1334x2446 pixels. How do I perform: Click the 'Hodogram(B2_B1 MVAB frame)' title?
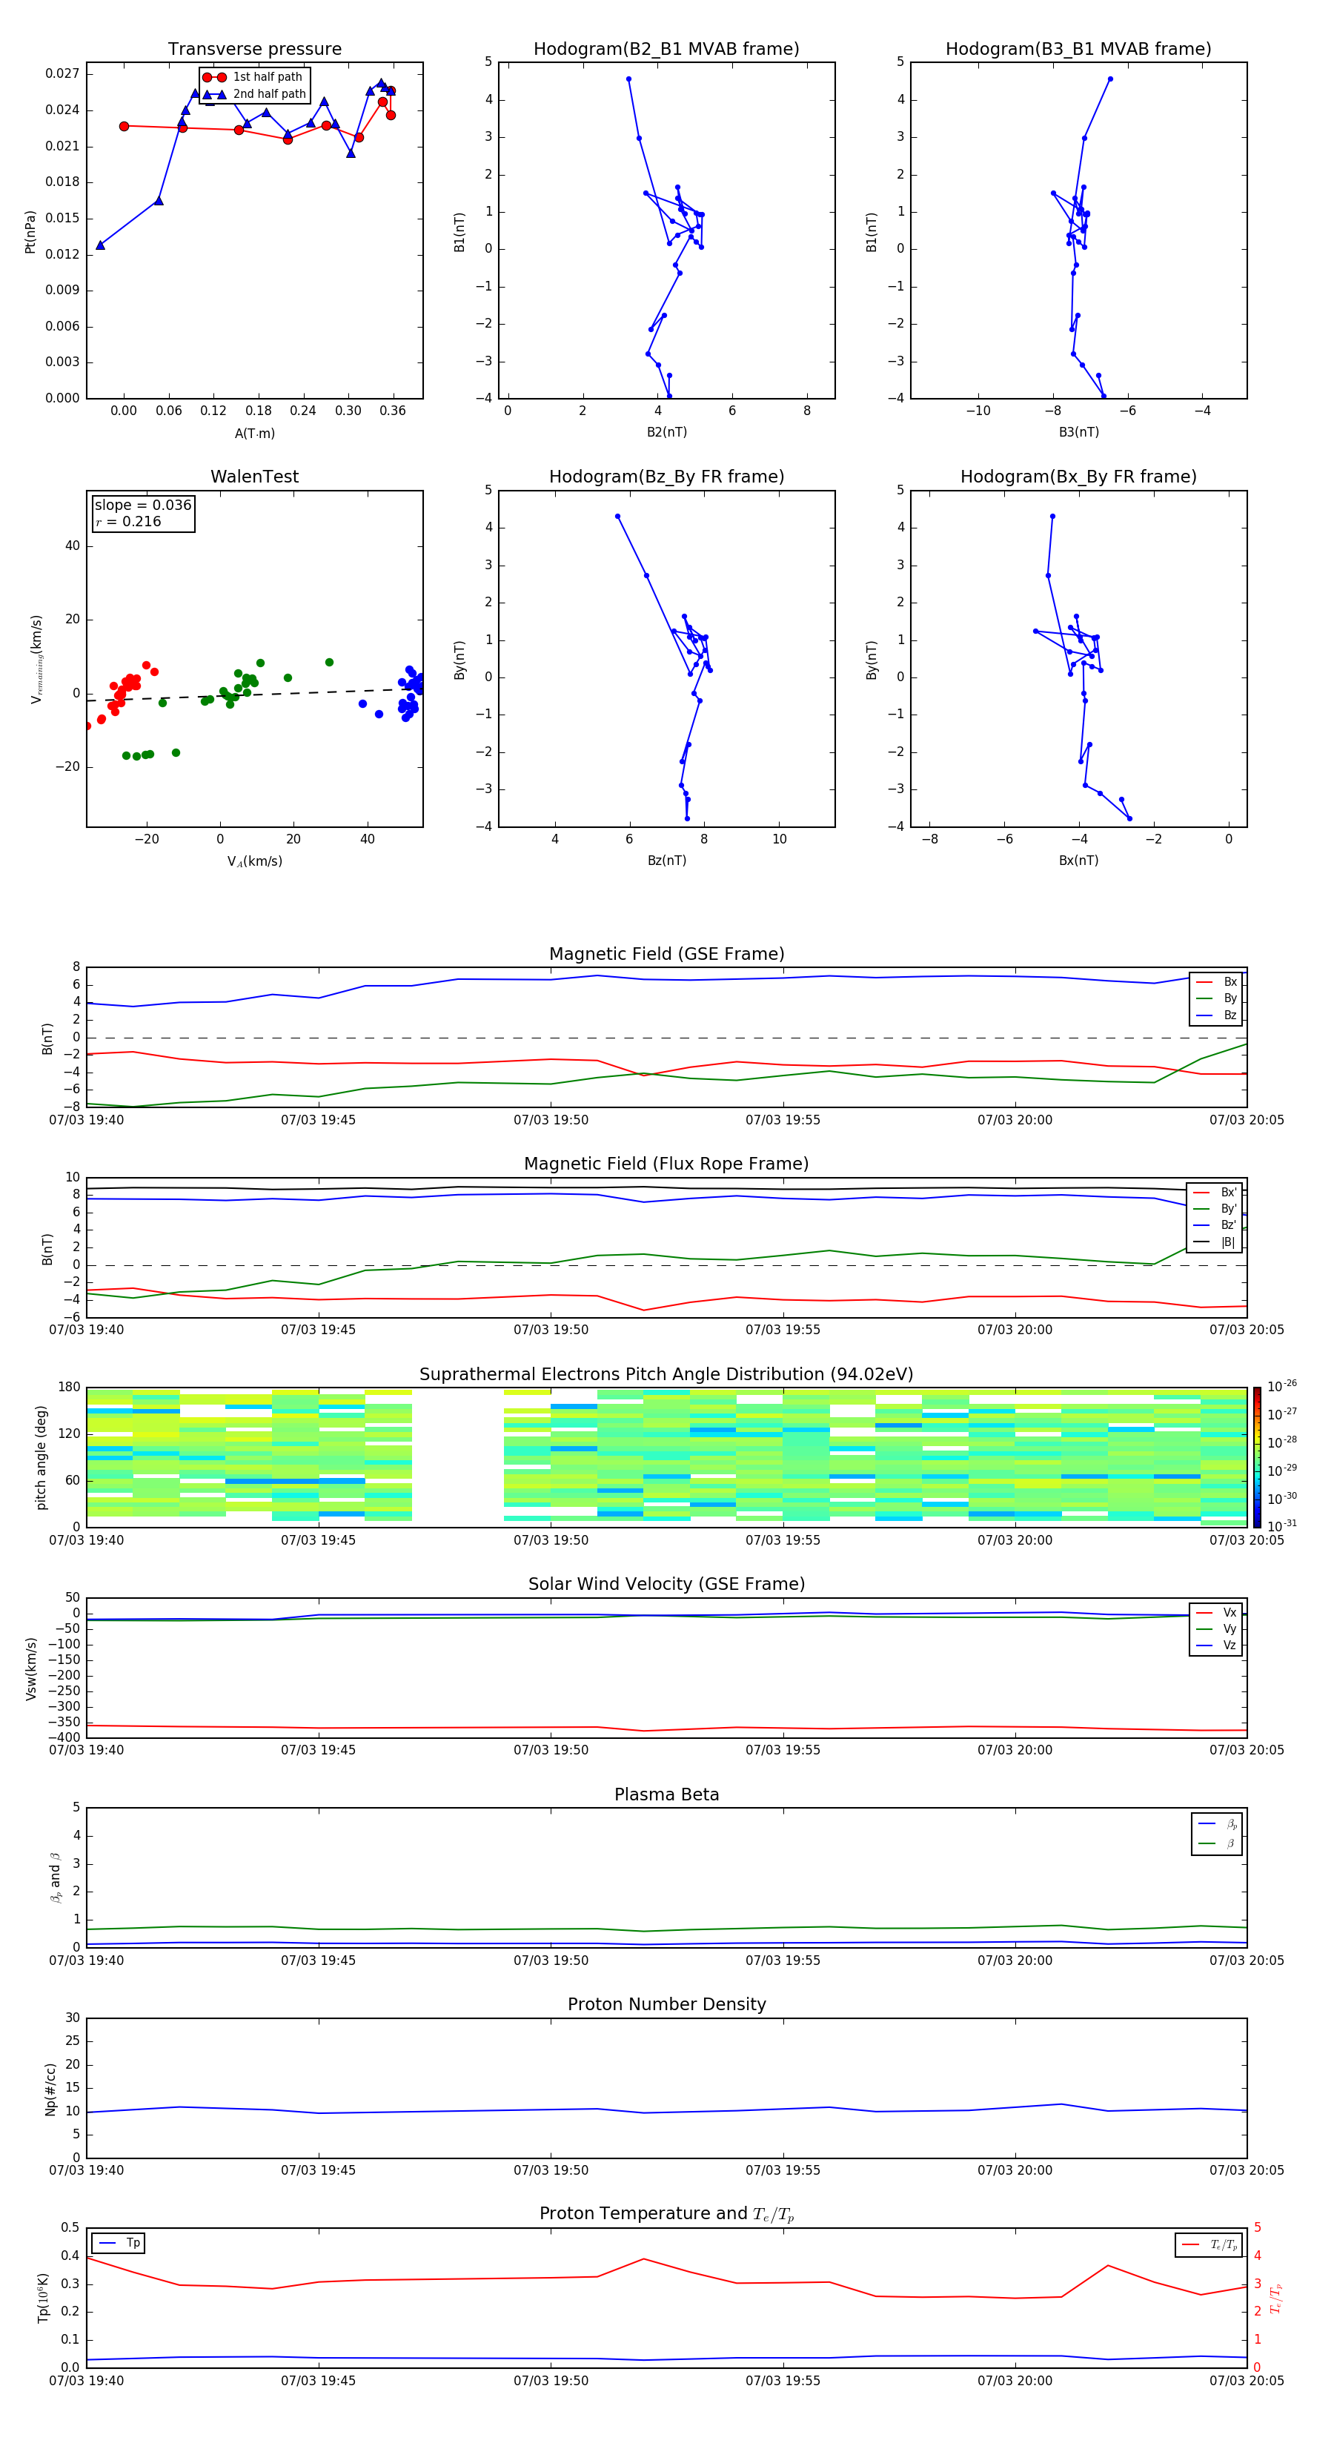pos(666,50)
